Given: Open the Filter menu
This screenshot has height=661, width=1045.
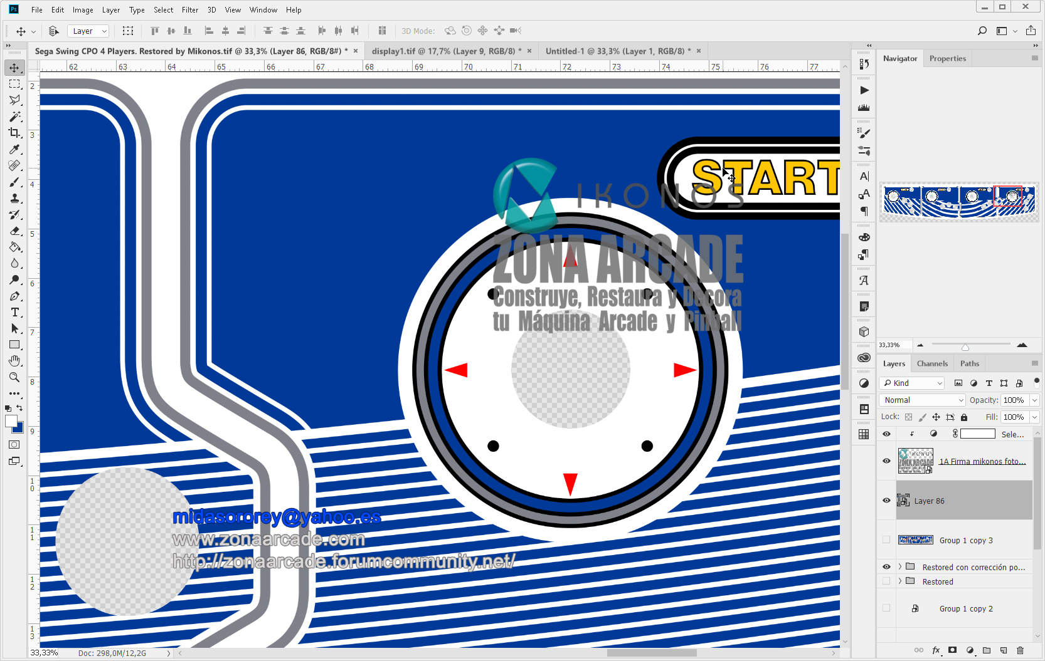Looking at the screenshot, I should pyautogui.click(x=190, y=9).
